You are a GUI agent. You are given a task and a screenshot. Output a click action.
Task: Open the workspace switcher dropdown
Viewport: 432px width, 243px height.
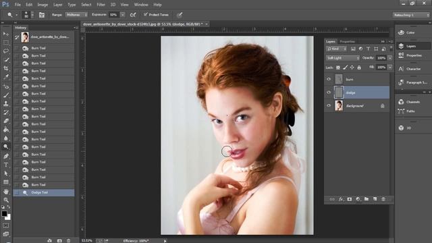coord(411,15)
